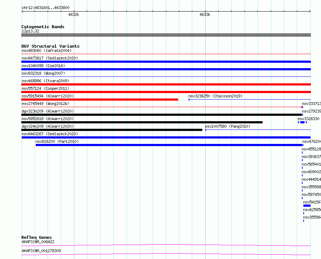Select the nsv609002 variant label
The image size is (321, 259).
(x=311, y=172)
